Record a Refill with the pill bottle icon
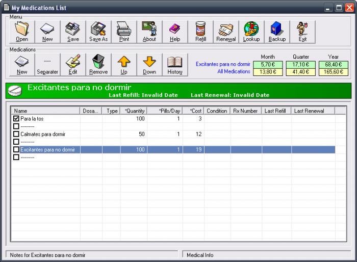The image size is (357, 262). 200,32
